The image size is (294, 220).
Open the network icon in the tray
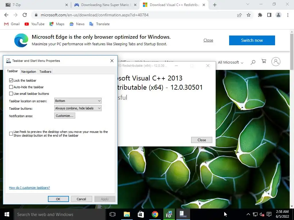pos(255,214)
